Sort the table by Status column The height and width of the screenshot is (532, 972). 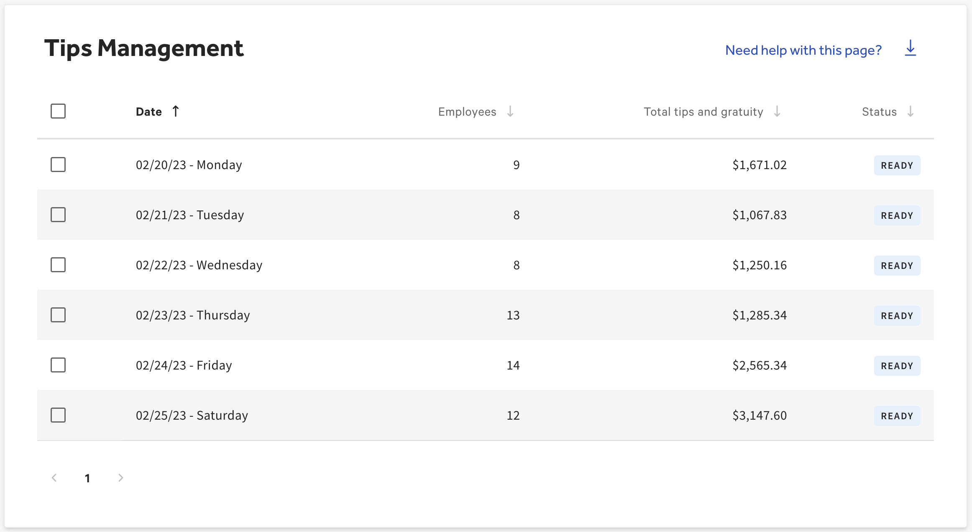tap(879, 111)
